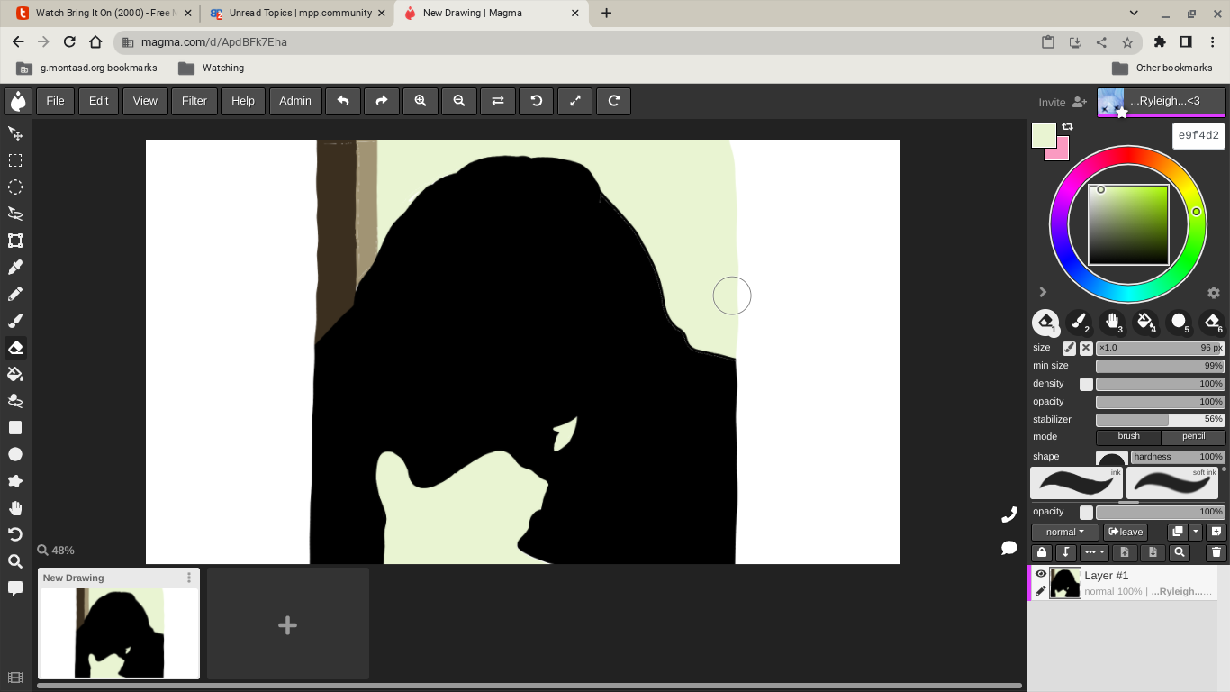Open the normal blend mode dropdown
The image size is (1230, 692).
pos(1065,532)
